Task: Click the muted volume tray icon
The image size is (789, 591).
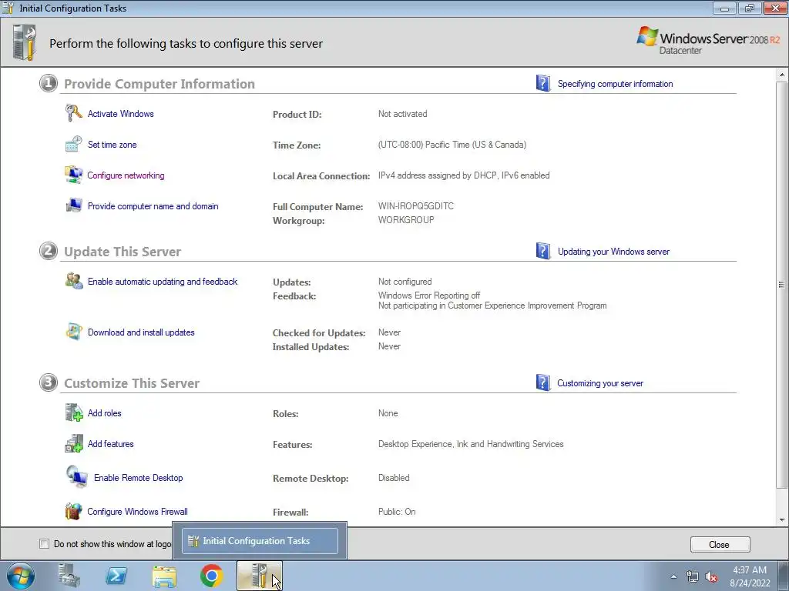Action: pos(711,577)
